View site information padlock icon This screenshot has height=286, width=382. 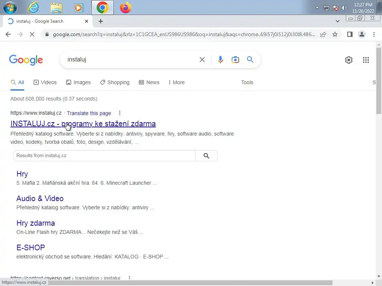[x=47, y=34]
